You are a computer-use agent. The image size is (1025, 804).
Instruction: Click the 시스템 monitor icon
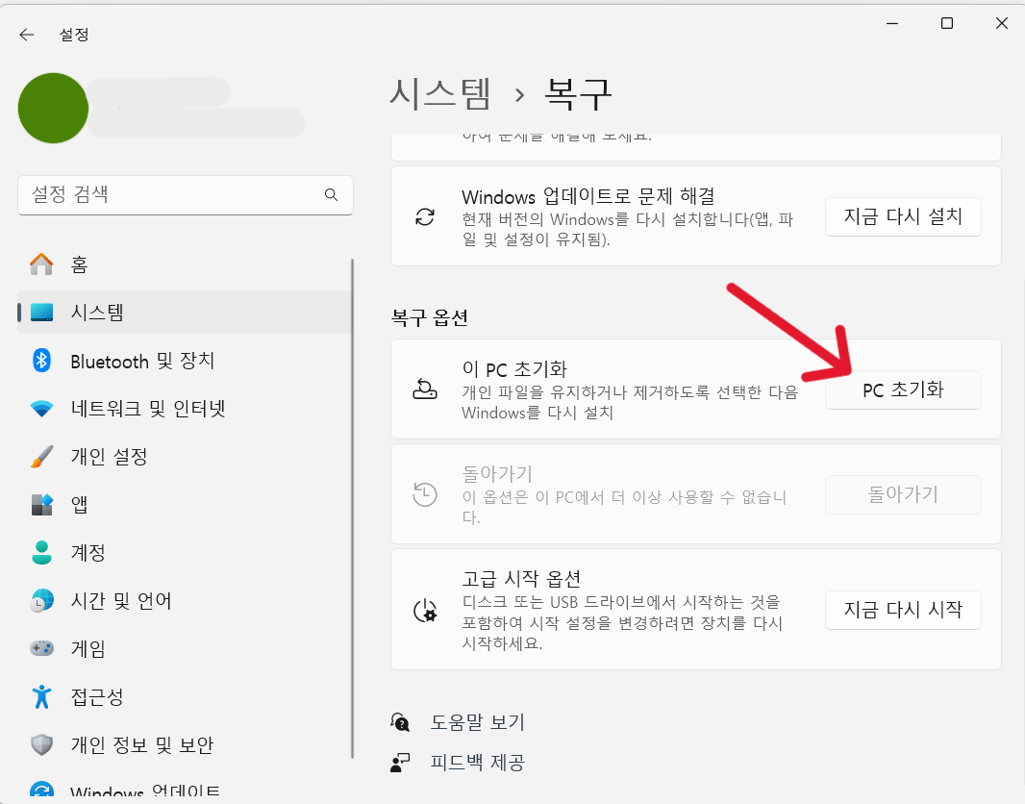(42, 313)
